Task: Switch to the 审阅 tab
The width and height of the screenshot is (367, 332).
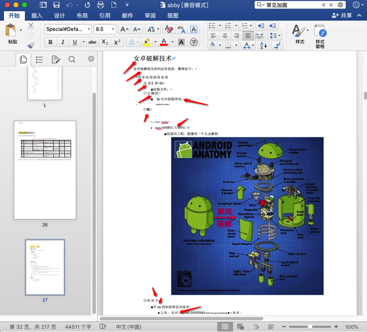Action: point(150,16)
